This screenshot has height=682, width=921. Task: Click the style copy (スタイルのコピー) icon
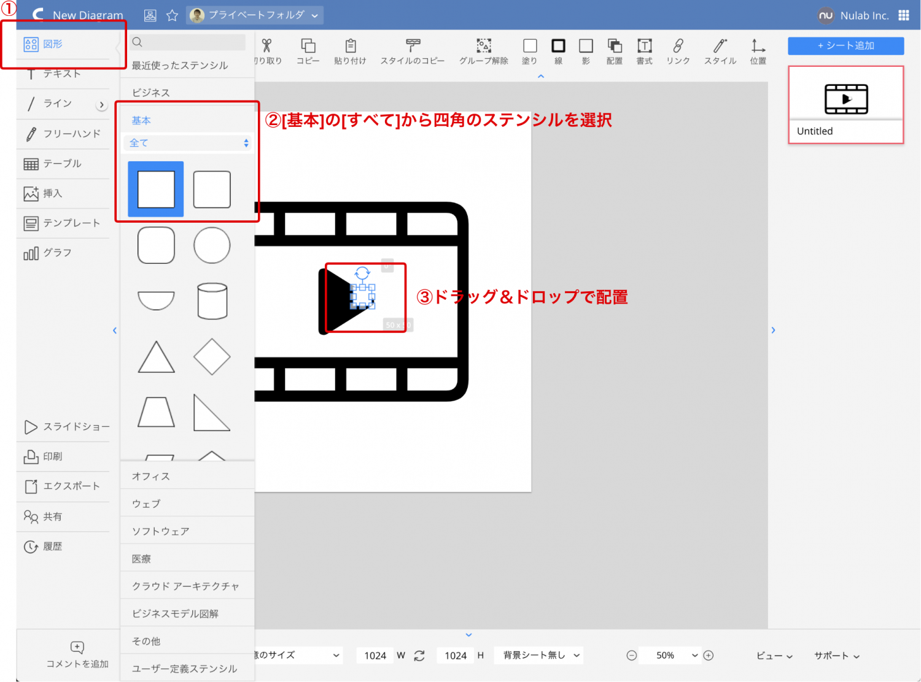pos(413,46)
